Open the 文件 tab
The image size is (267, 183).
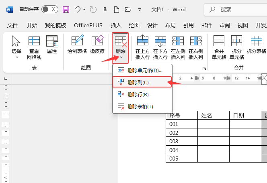pos(12,26)
